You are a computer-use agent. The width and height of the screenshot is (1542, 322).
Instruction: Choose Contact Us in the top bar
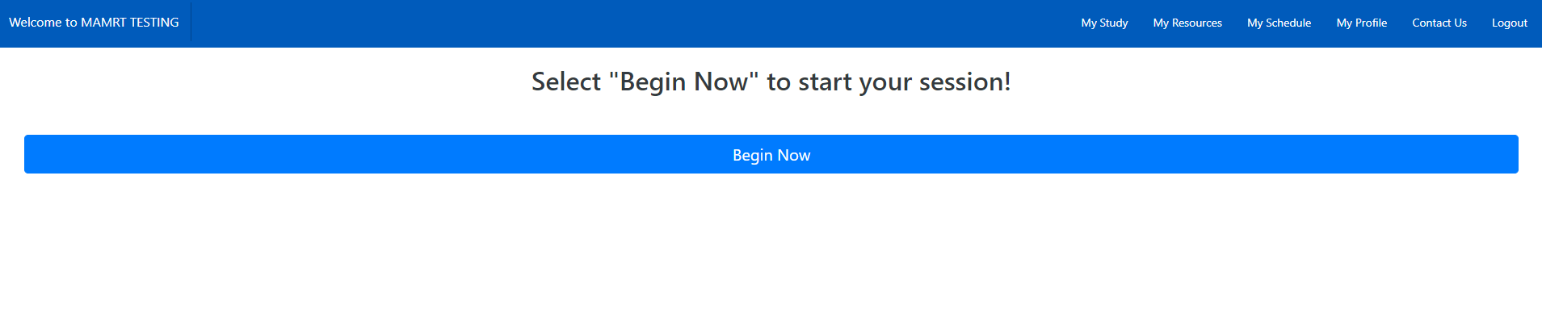(1439, 23)
